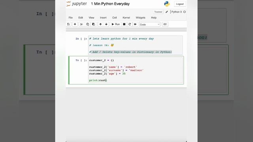Run the selected cell
The width and height of the screenshot is (253, 142).
point(116,24)
